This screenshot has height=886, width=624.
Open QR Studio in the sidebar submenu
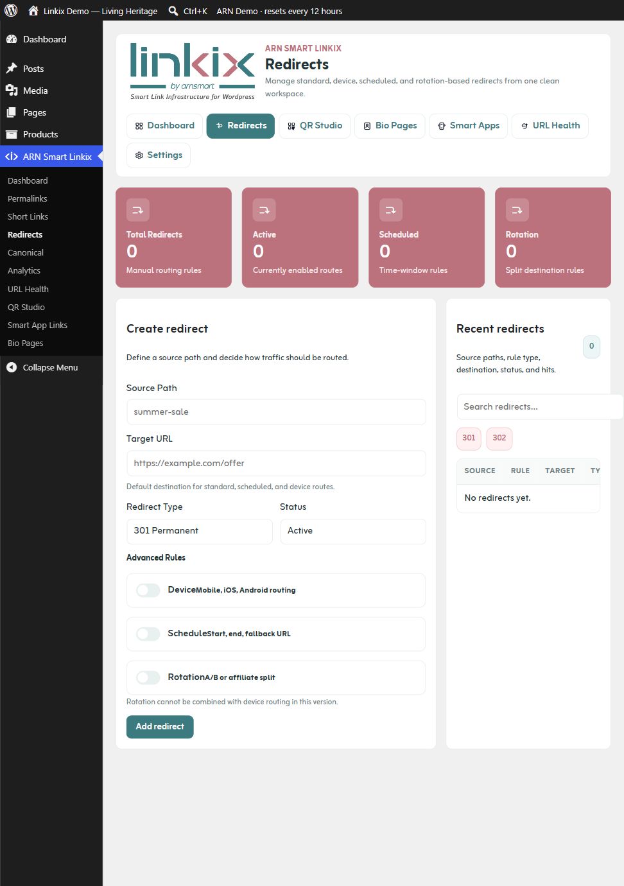tap(26, 307)
